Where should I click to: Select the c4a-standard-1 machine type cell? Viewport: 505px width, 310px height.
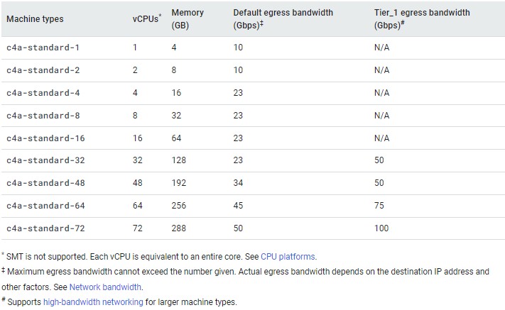click(x=43, y=48)
